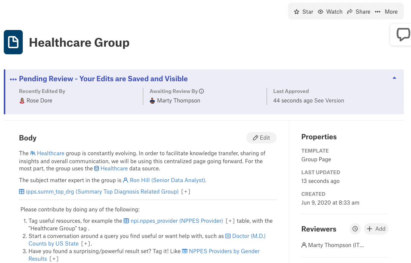Expand ipps.summ_top_drg preview with [+]
Screen dimensions: 411x263
coord(186,192)
